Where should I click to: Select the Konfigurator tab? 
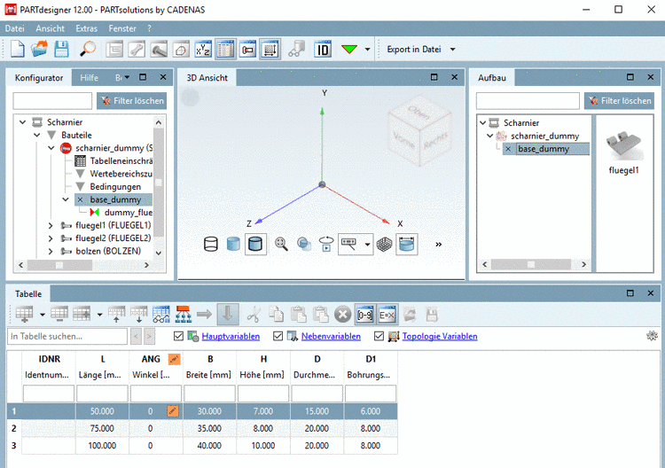39,78
